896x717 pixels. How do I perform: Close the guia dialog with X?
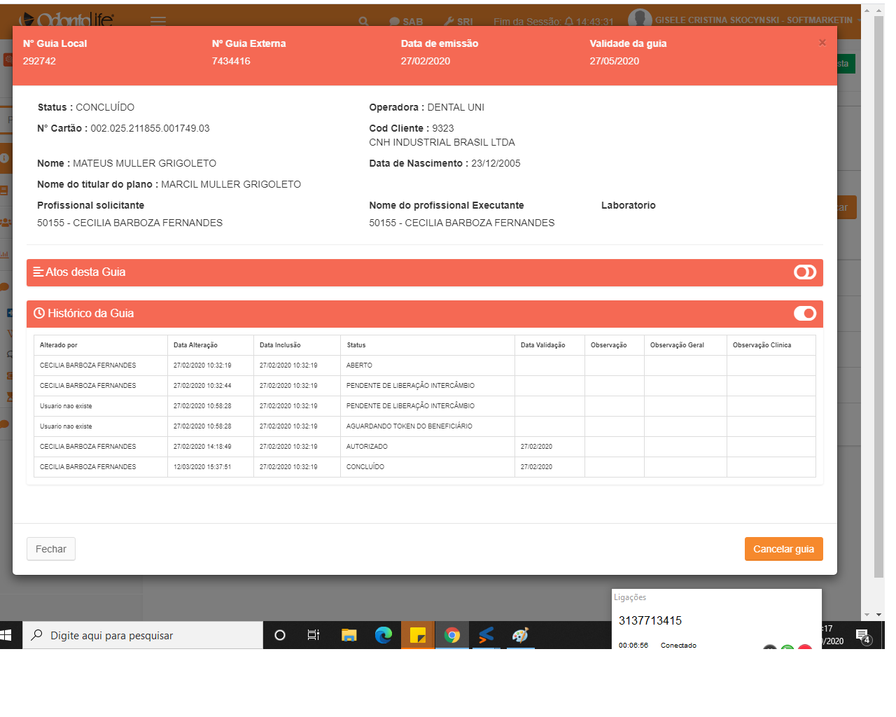pyautogui.click(x=822, y=43)
